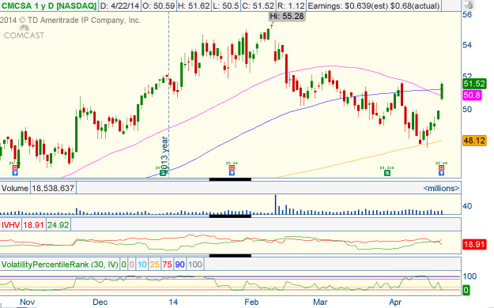Click the O: 50.59 open value

click(x=158, y=6)
